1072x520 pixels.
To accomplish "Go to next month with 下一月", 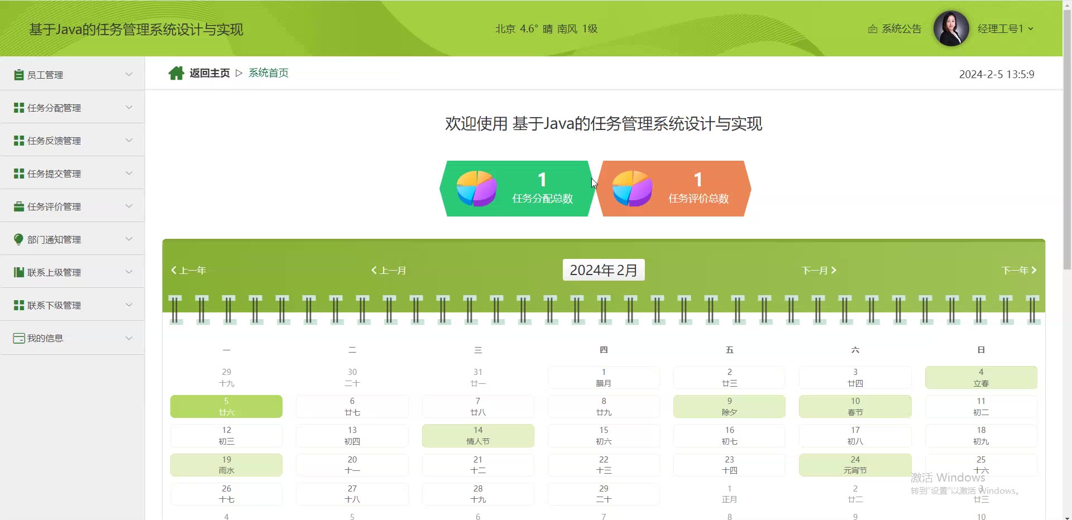I will coord(819,271).
